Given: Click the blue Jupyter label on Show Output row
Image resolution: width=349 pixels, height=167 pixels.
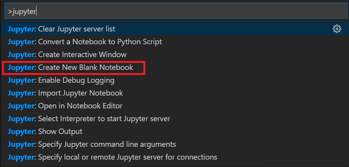Looking at the screenshot, I should [21, 131].
